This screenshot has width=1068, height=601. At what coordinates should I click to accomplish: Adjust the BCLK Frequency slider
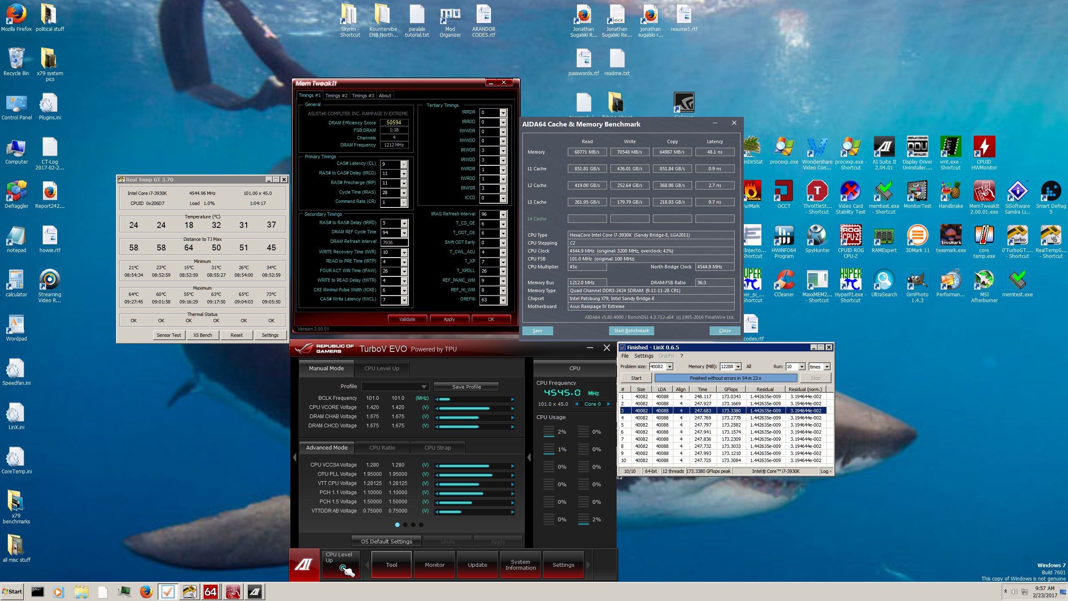(x=474, y=399)
